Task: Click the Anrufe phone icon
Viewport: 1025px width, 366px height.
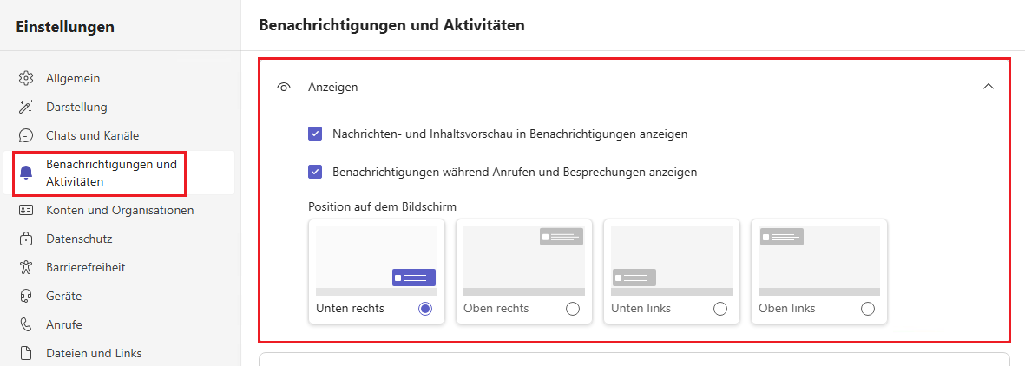Action: (x=26, y=324)
